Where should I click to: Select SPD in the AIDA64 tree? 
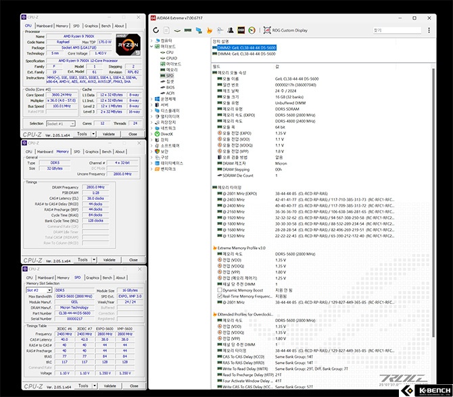click(x=167, y=76)
